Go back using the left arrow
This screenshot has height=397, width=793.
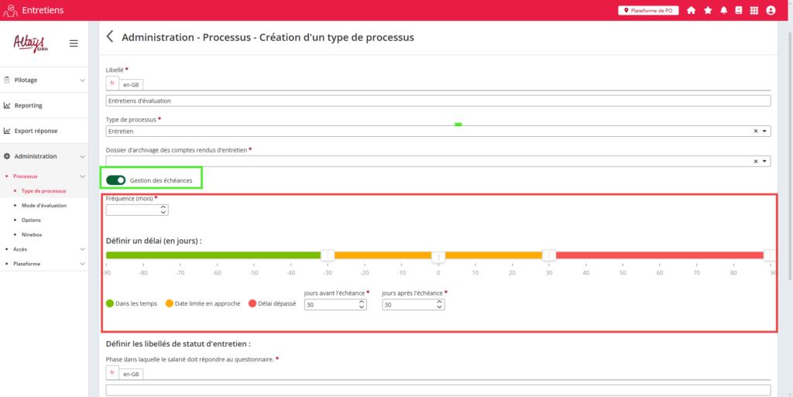(110, 36)
